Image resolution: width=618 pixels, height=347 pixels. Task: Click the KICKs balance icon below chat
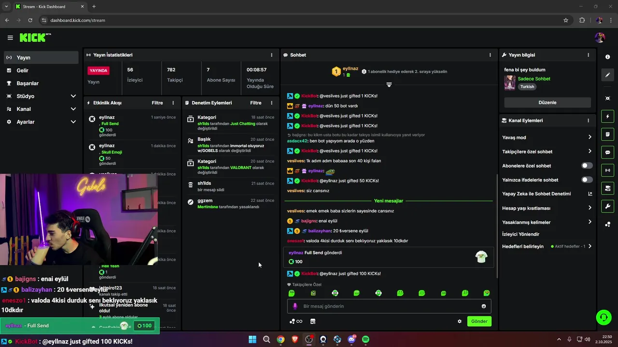(295, 321)
